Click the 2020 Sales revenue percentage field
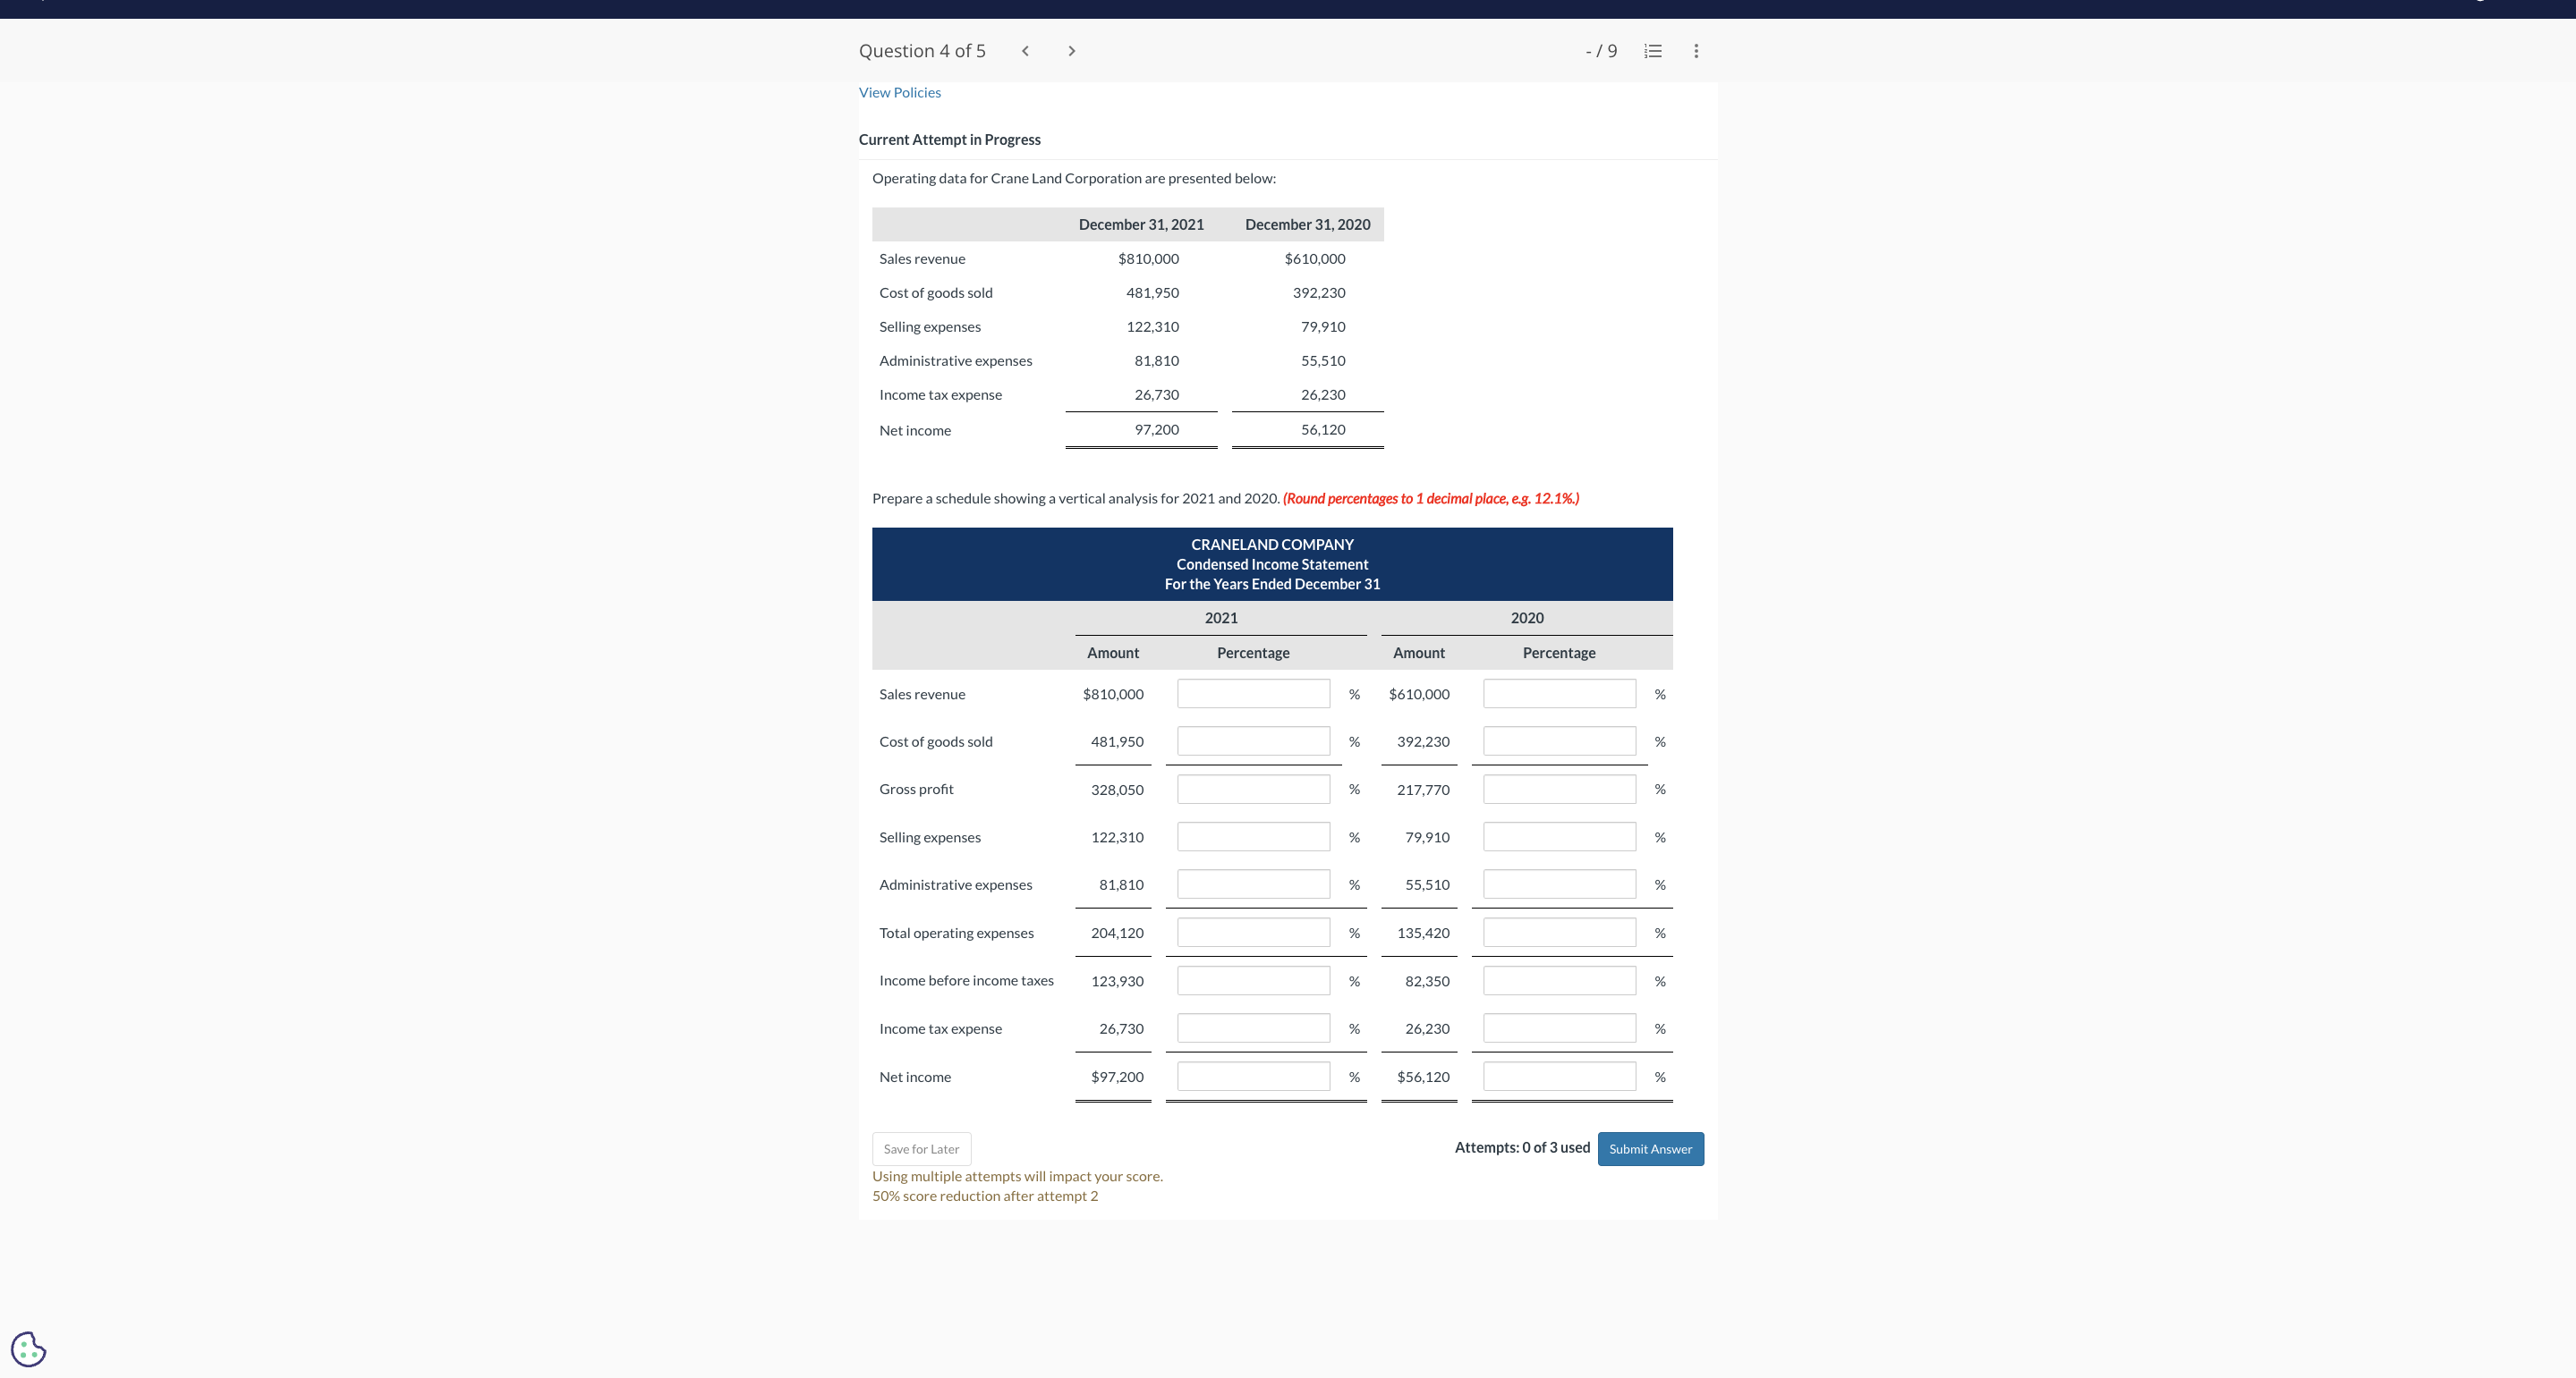This screenshot has height=1378, width=2576. (1558, 694)
